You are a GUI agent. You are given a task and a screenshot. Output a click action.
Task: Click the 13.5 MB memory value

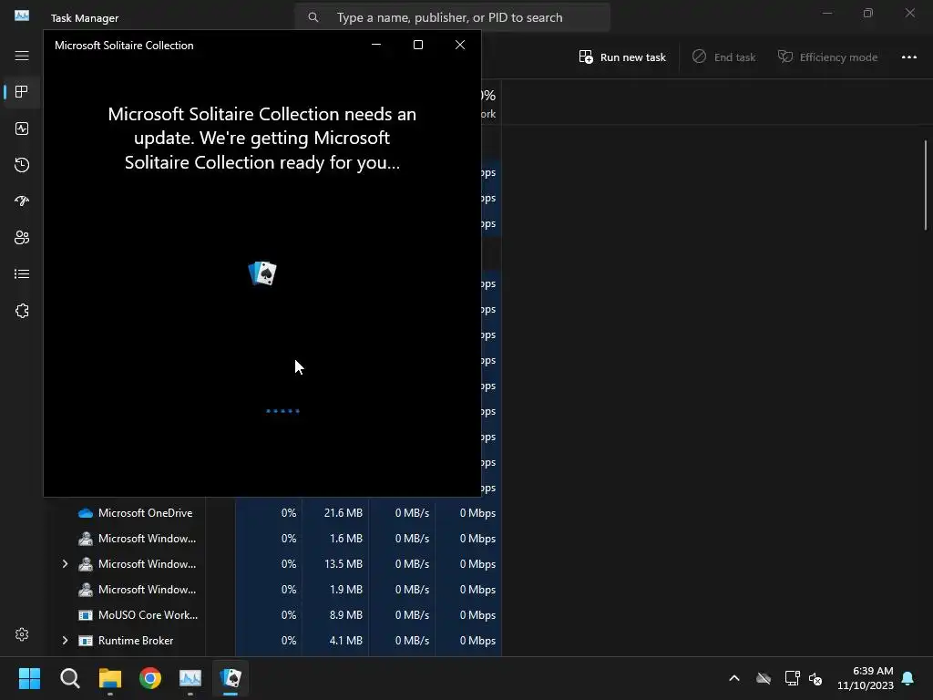coord(343,563)
